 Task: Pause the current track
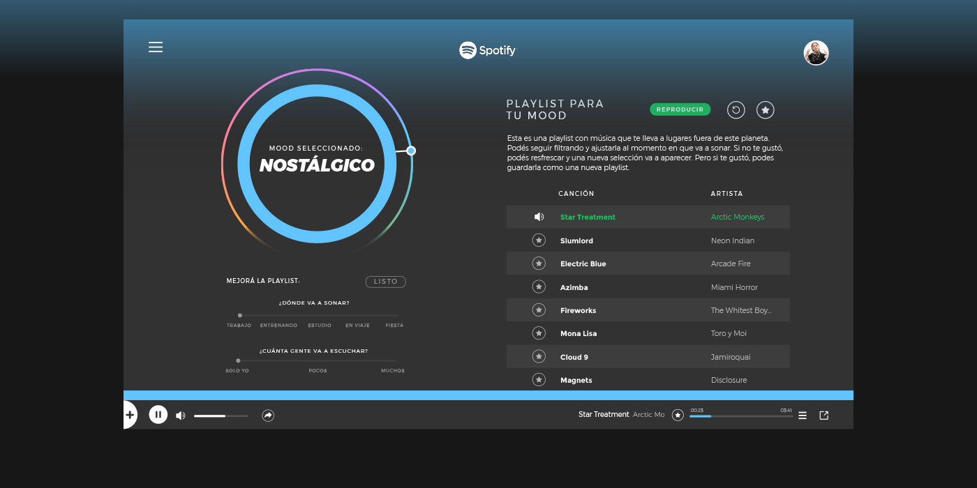(158, 415)
